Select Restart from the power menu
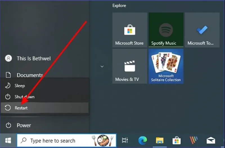The image size is (225, 148). (45, 108)
